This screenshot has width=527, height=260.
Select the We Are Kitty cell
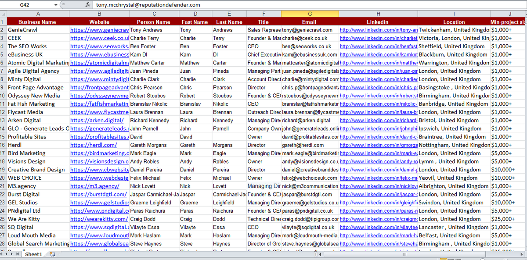[x=38, y=219]
